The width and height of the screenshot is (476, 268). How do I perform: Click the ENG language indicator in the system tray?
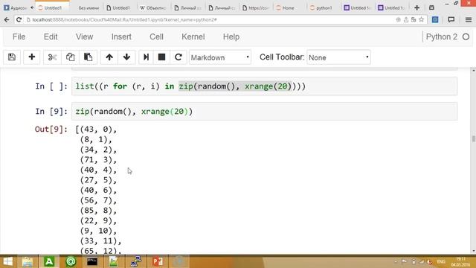click(441, 261)
